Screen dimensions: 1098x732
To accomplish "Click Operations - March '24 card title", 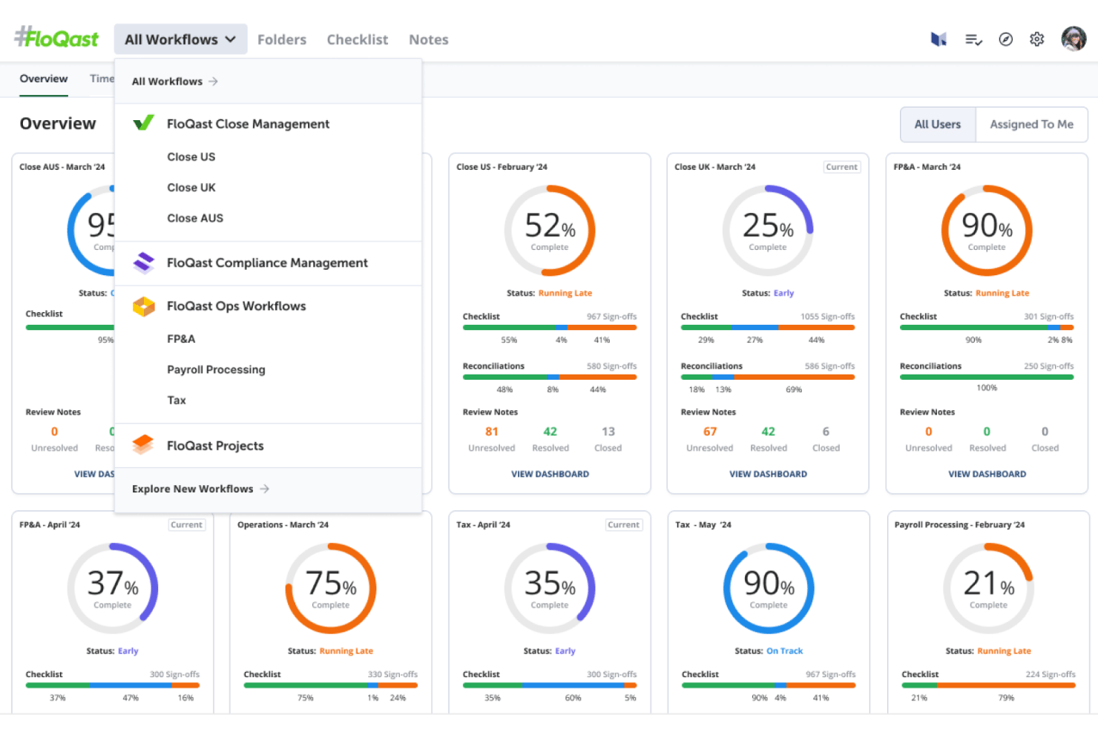I will click(283, 524).
